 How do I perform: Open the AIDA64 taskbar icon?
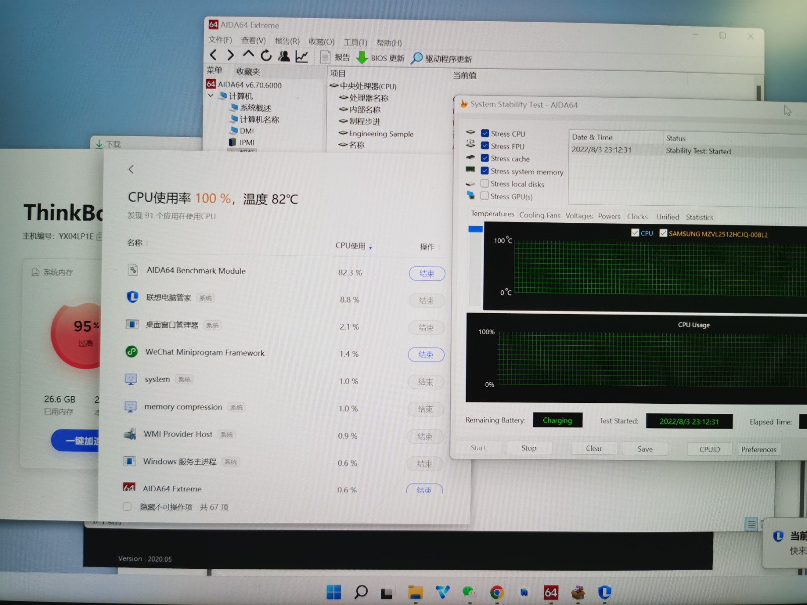pyautogui.click(x=551, y=592)
